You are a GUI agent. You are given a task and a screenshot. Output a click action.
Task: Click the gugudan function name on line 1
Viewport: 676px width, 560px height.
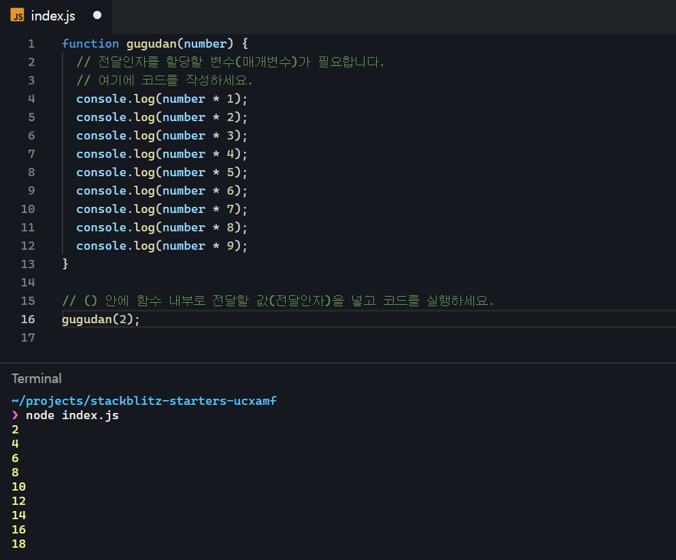(x=152, y=44)
